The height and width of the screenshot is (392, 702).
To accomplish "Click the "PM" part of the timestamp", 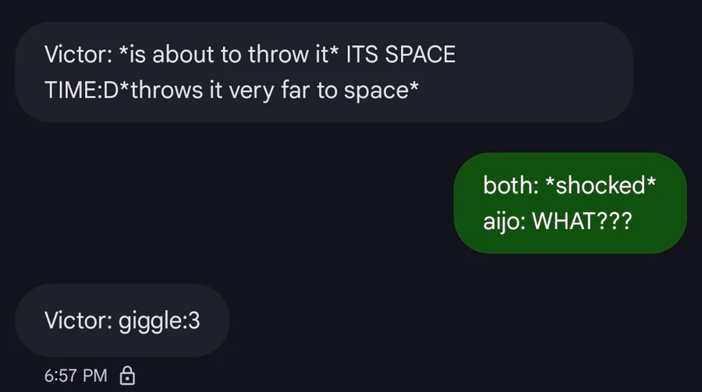I will point(94,375).
